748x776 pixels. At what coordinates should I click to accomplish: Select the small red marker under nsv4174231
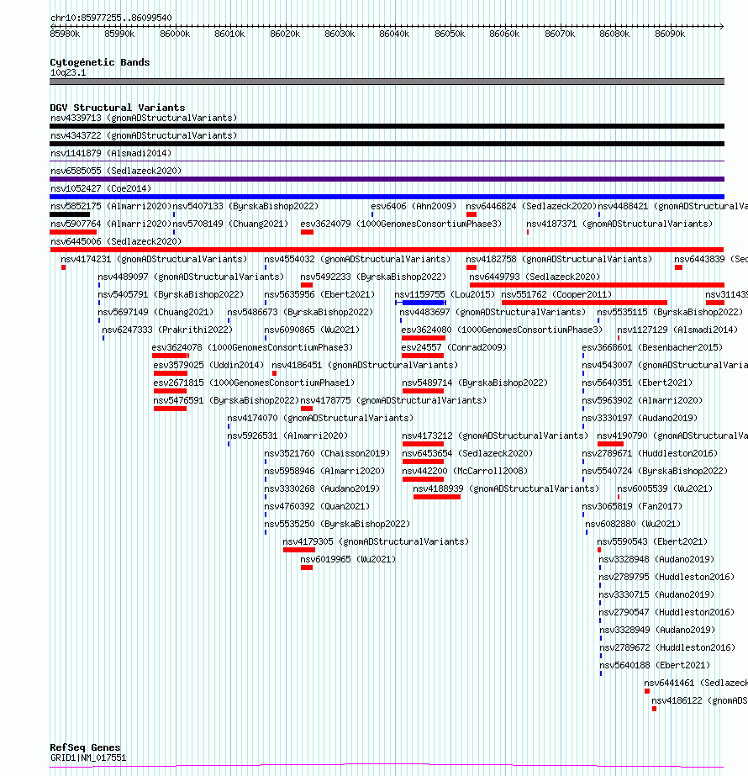(63, 267)
